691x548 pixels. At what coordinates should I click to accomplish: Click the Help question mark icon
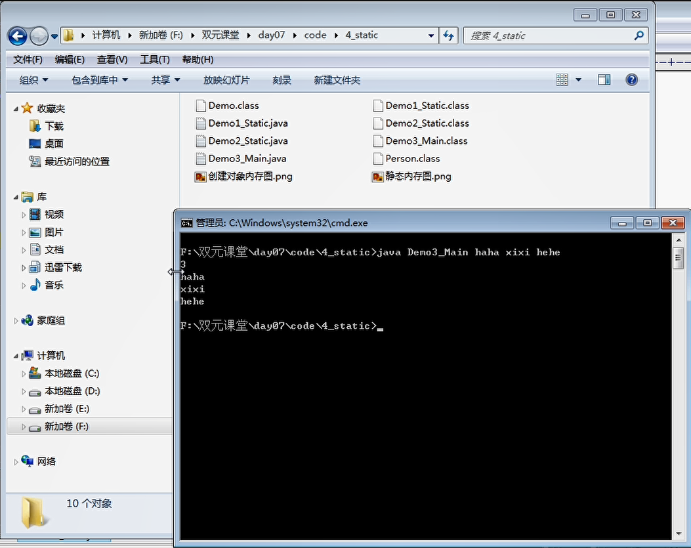click(631, 79)
